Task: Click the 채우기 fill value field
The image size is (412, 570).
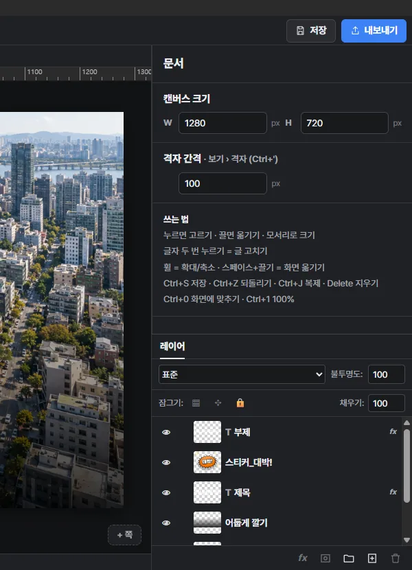Action: click(x=386, y=403)
